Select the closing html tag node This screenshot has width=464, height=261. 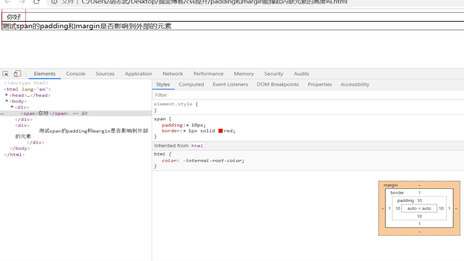(14, 154)
